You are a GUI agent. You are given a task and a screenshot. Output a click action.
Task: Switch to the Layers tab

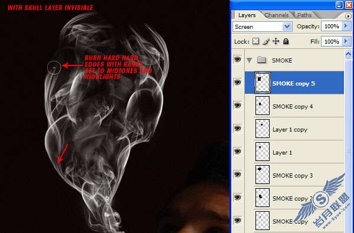tap(247, 15)
